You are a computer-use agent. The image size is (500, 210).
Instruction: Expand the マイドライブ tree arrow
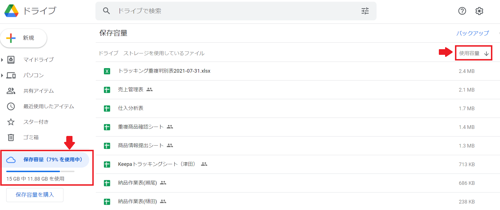[2, 60]
